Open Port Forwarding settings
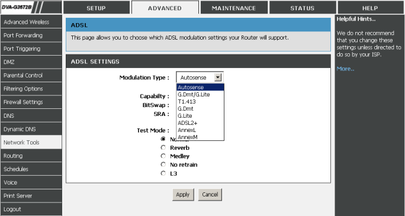 click(31, 35)
